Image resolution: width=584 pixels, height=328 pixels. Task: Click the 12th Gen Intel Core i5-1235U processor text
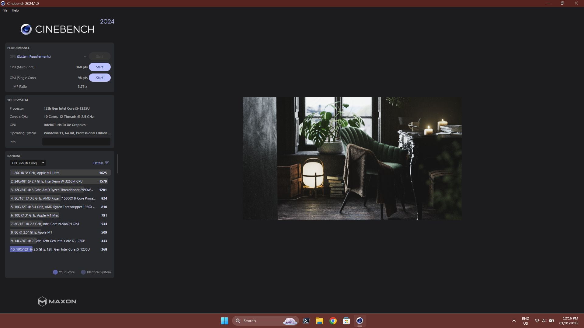tap(67, 108)
